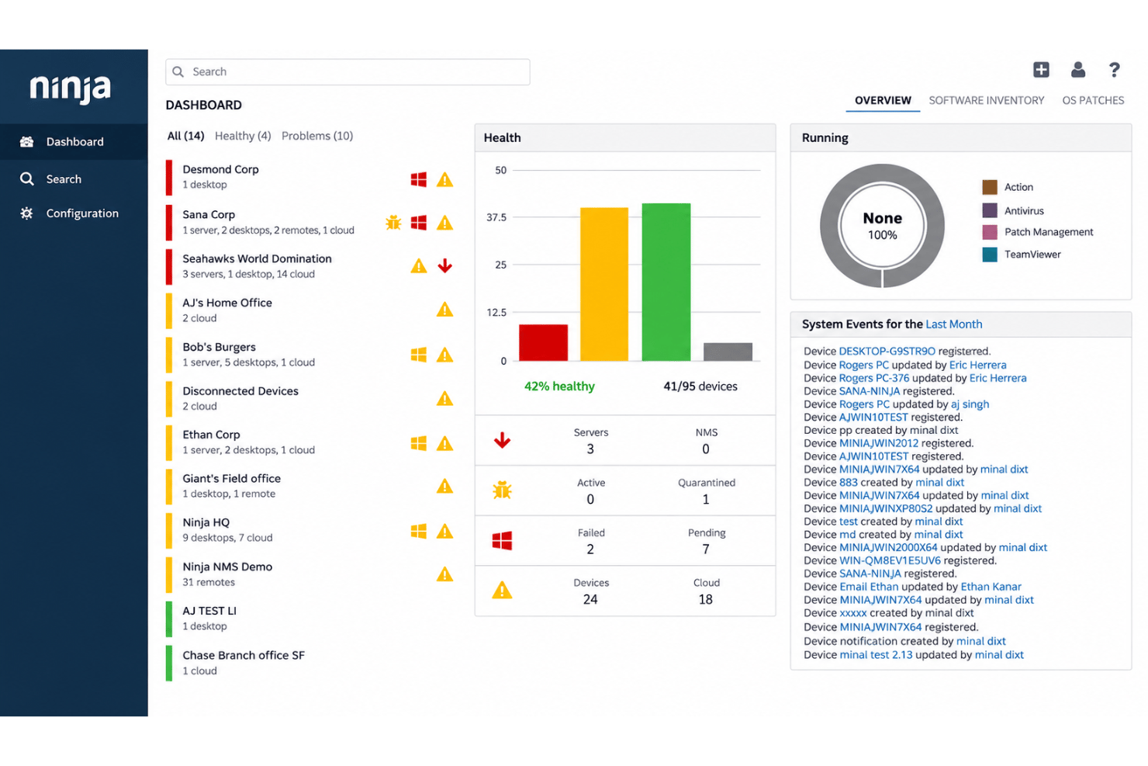Click the 41/95 devices label
Screen dimensions: 1148x766
click(700, 386)
